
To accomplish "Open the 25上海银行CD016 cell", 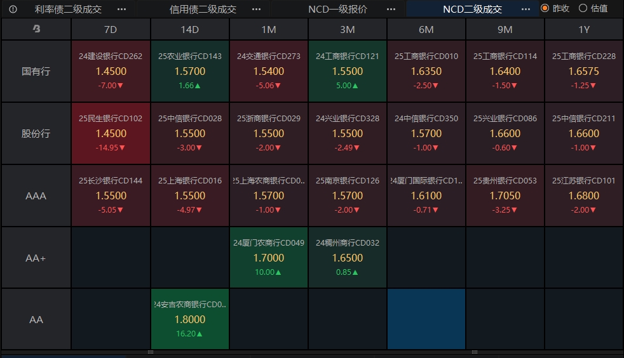I will click(190, 196).
